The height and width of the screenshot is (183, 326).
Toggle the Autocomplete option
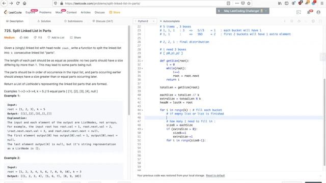tap(170, 21)
